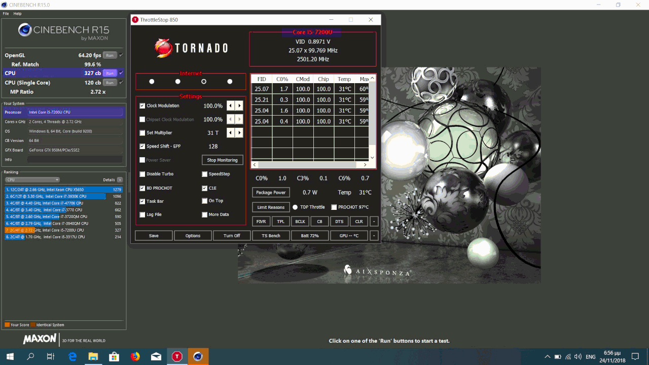
Task: Open the TPL power limits
Action: point(280,222)
